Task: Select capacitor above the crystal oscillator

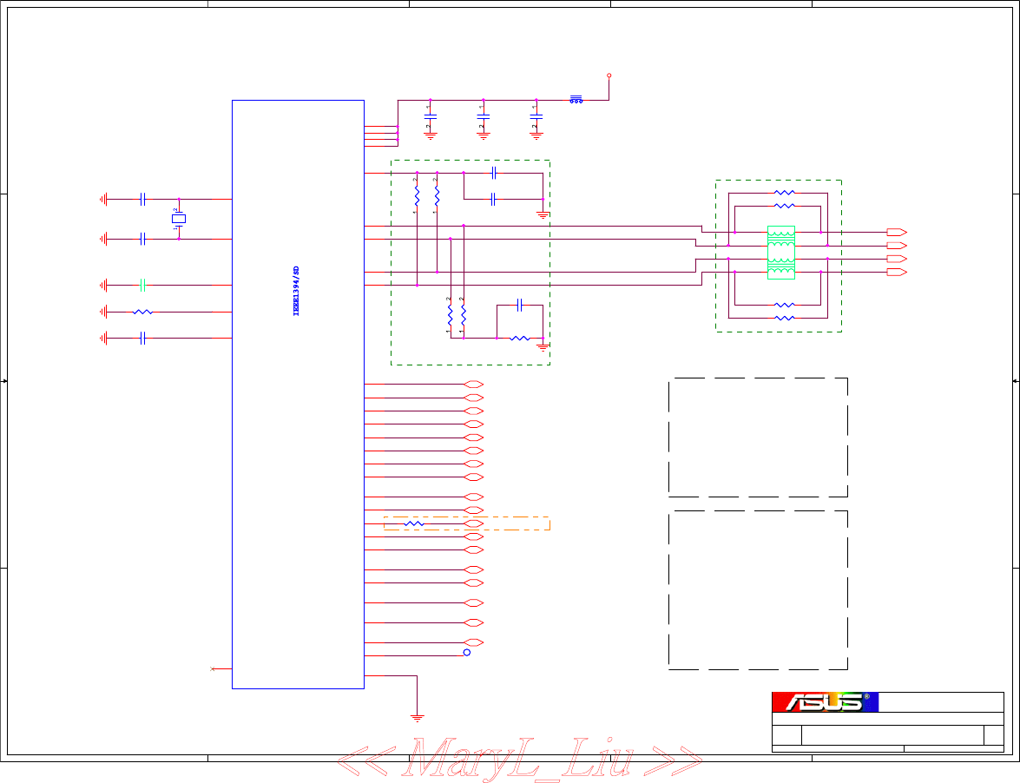Action: 142,199
